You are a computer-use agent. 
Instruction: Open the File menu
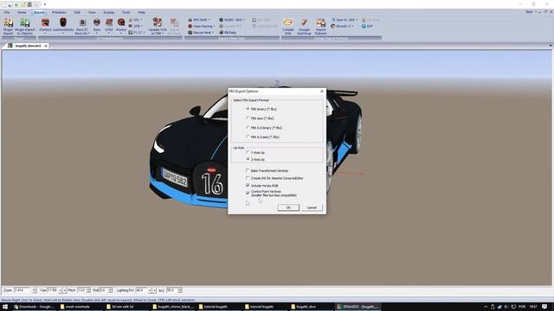pyautogui.click(x=7, y=12)
